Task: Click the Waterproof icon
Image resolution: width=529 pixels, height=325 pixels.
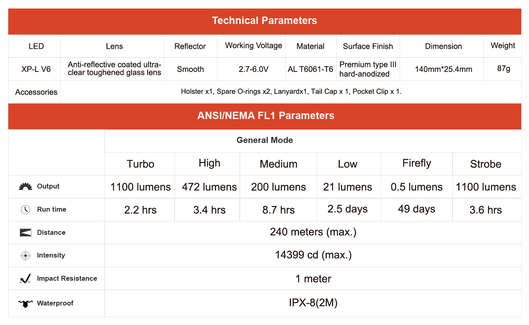Action: click(25, 303)
